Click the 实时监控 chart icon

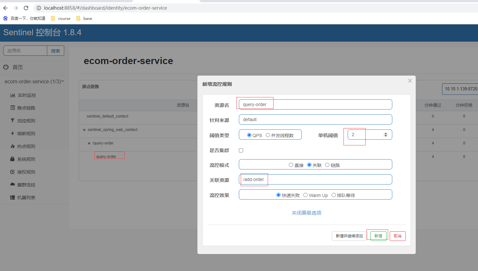[13, 95]
